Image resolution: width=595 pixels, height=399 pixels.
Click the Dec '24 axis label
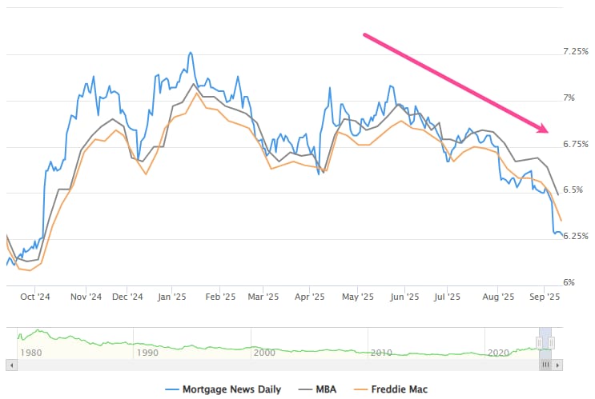(127, 297)
